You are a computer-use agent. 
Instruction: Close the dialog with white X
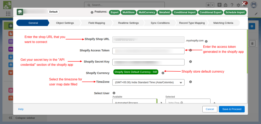[x=244, y=4]
